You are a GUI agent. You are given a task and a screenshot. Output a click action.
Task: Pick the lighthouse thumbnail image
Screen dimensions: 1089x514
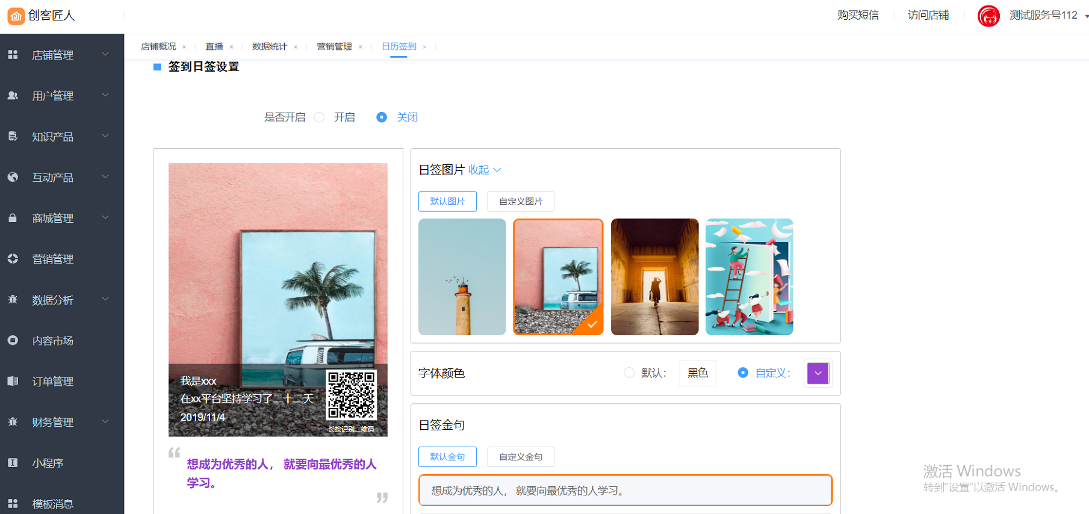462,277
